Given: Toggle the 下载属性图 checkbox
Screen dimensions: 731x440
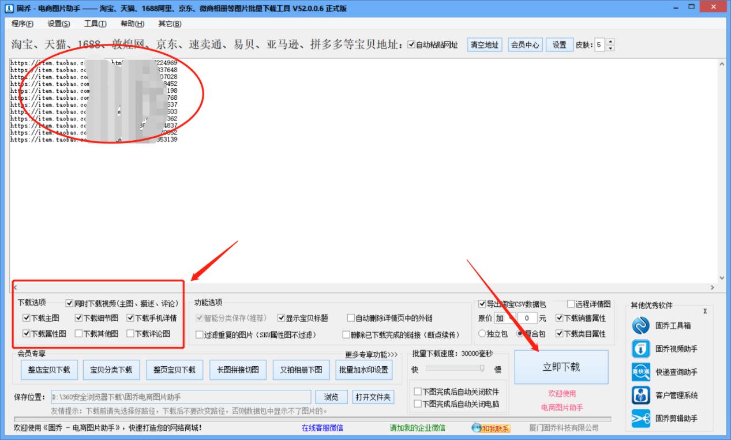Looking at the screenshot, I should point(26,333).
